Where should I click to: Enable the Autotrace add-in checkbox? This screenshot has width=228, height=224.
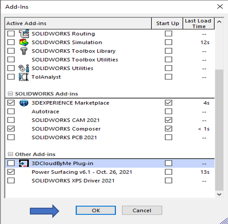(x=11, y=112)
